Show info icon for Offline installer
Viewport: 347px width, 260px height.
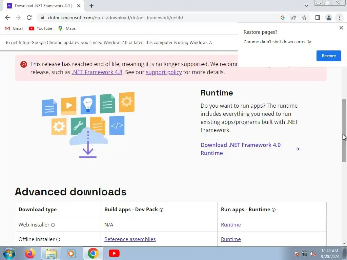coord(58,239)
